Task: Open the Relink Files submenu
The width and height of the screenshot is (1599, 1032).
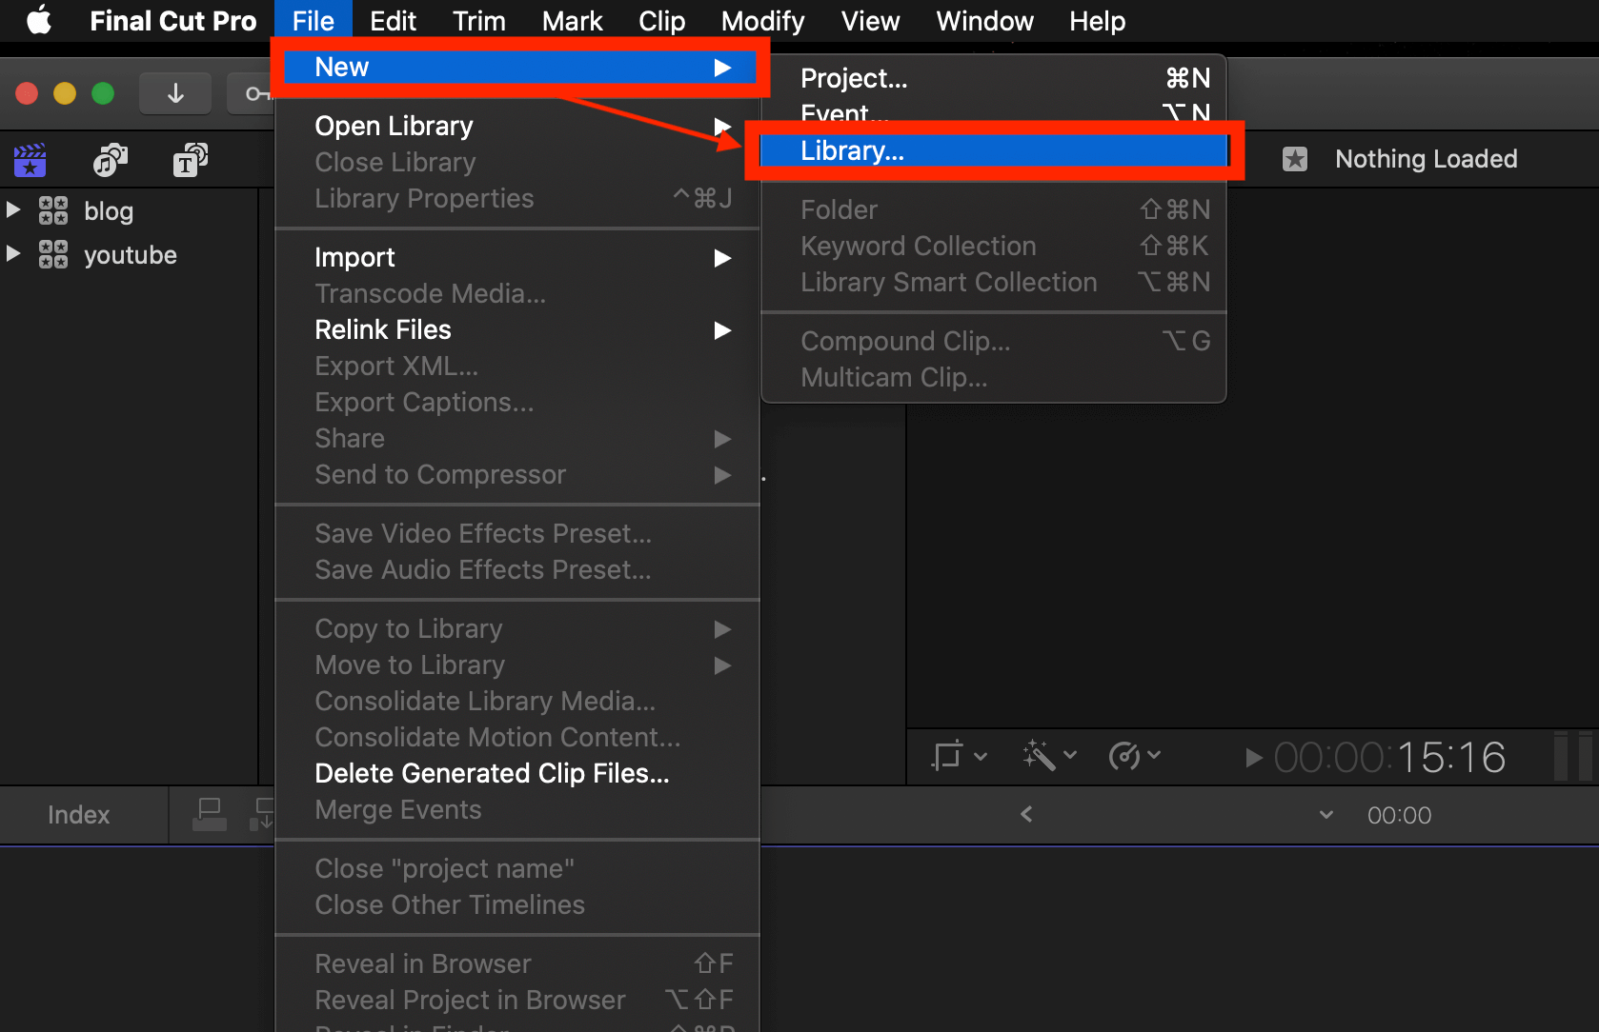Action: [x=517, y=329]
